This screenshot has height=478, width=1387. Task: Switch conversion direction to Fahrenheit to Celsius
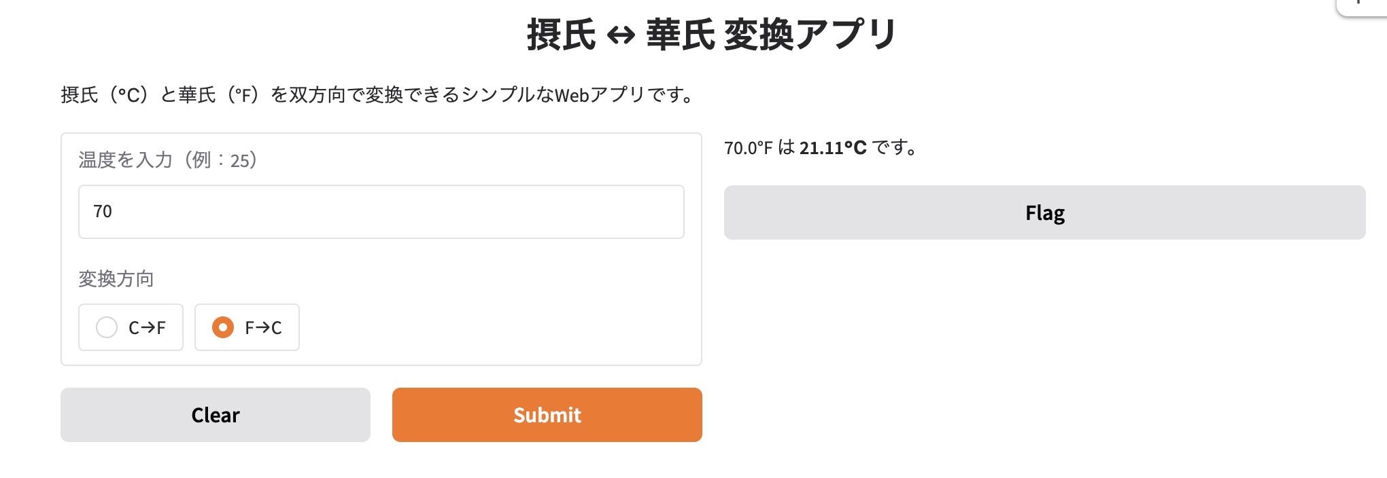click(x=223, y=327)
